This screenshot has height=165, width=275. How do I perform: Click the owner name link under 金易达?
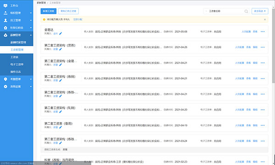[x=55, y=34]
